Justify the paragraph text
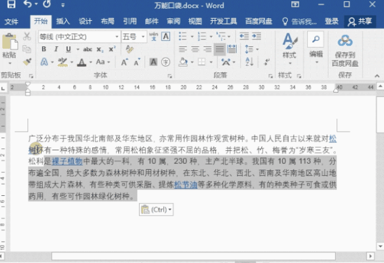Image resolution: width=384 pixels, height=263 pixels. point(219,49)
